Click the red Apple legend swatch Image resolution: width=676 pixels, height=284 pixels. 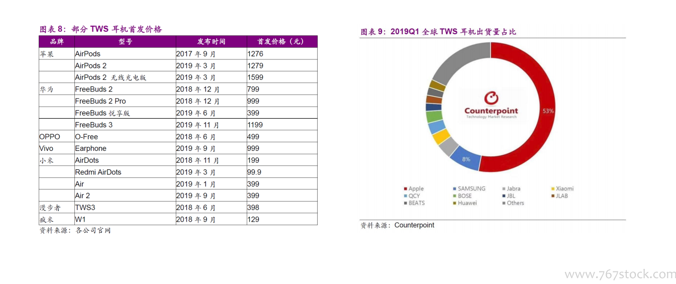(x=405, y=189)
